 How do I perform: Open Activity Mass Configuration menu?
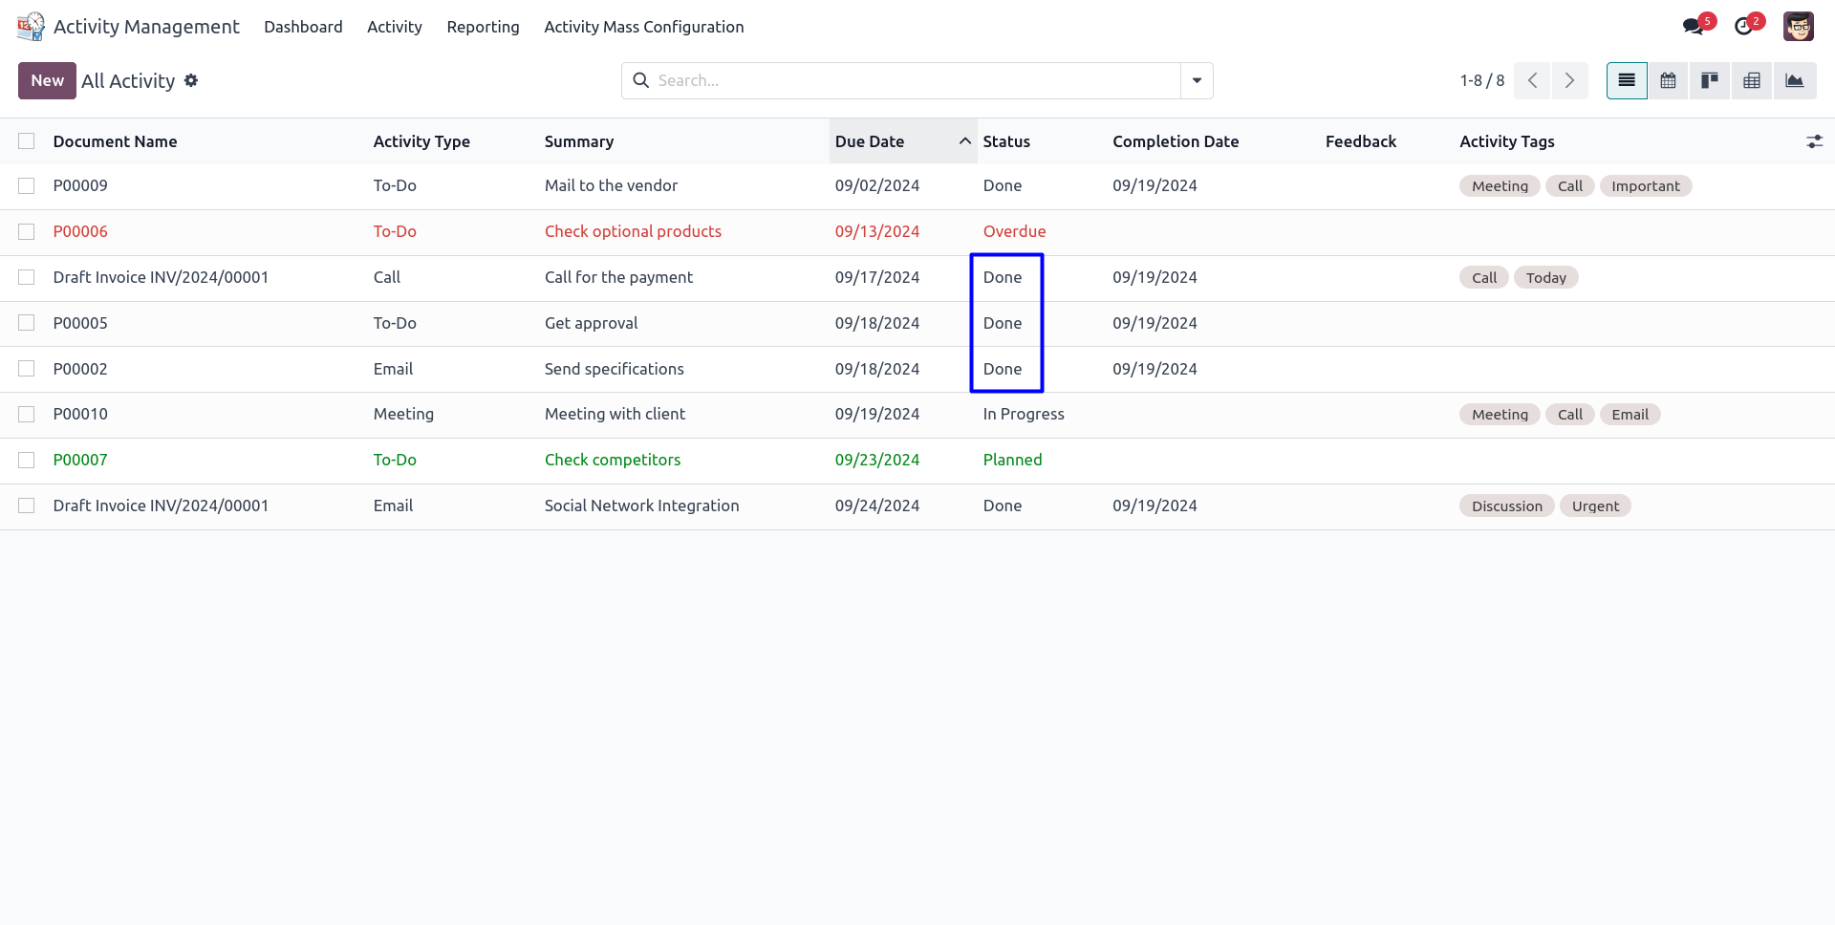point(643,27)
